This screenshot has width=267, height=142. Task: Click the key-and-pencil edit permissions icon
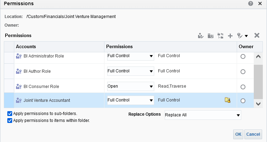tap(240, 36)
